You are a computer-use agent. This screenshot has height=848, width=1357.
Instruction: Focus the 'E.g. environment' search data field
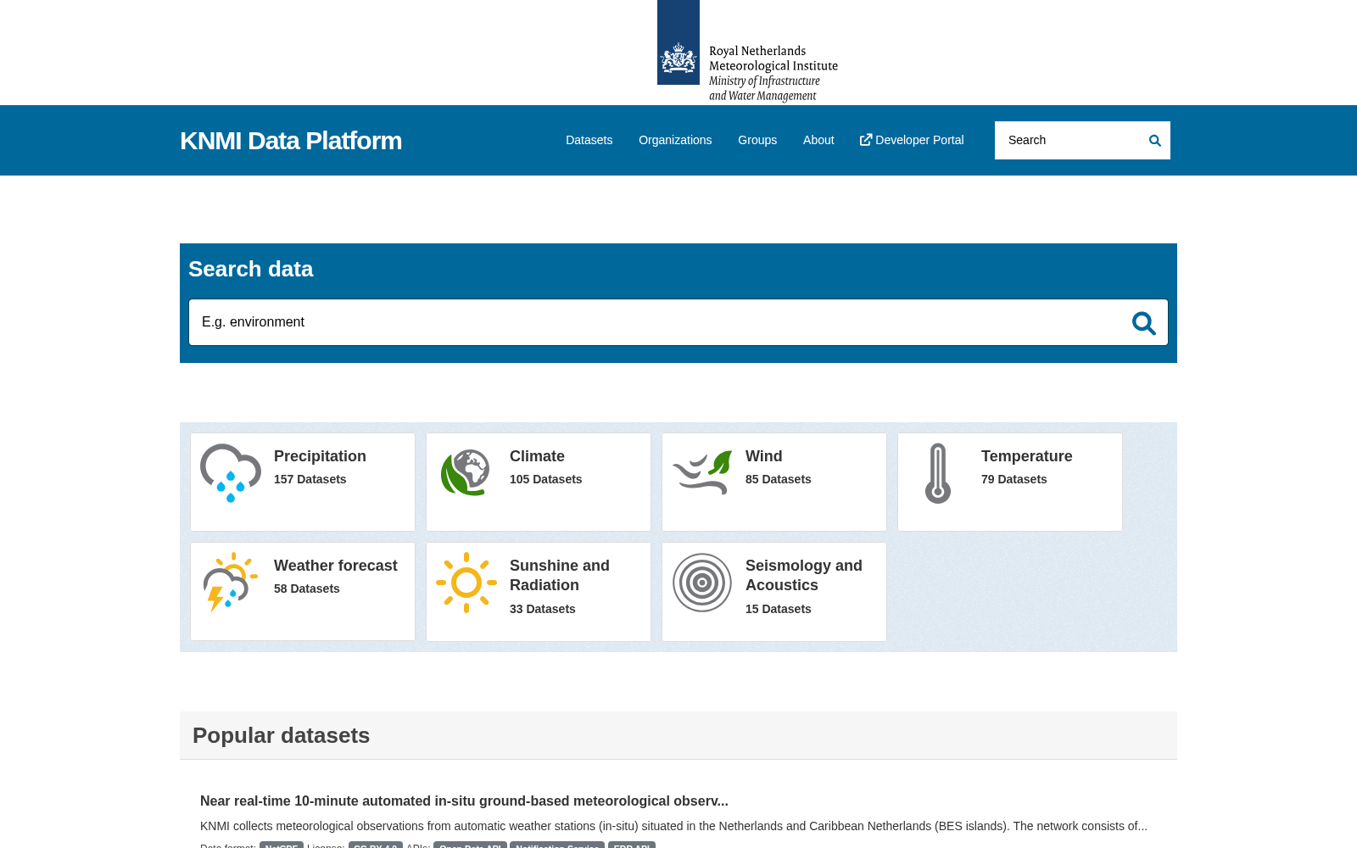pyautogui.click(x=657, y=322)
